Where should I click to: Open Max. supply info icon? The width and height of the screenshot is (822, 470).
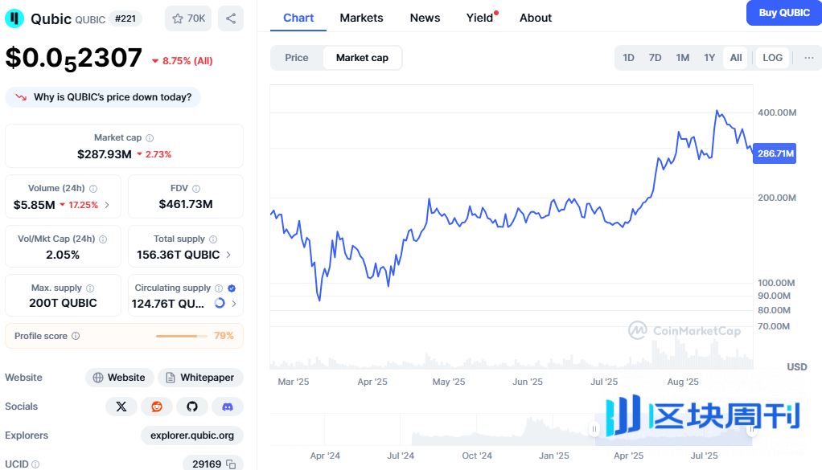point(90,288)
